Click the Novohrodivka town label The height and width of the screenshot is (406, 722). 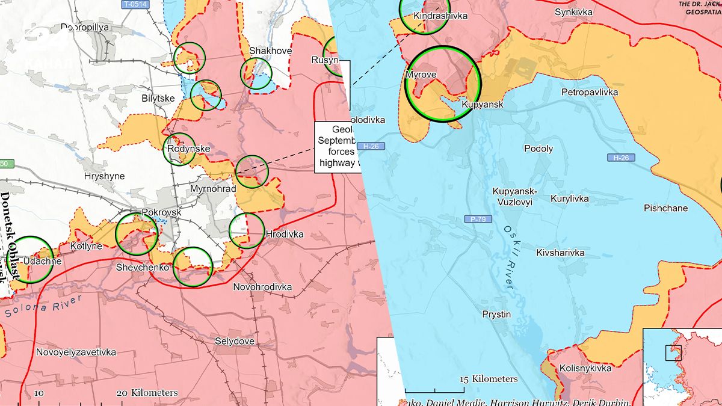click(262, 287)
